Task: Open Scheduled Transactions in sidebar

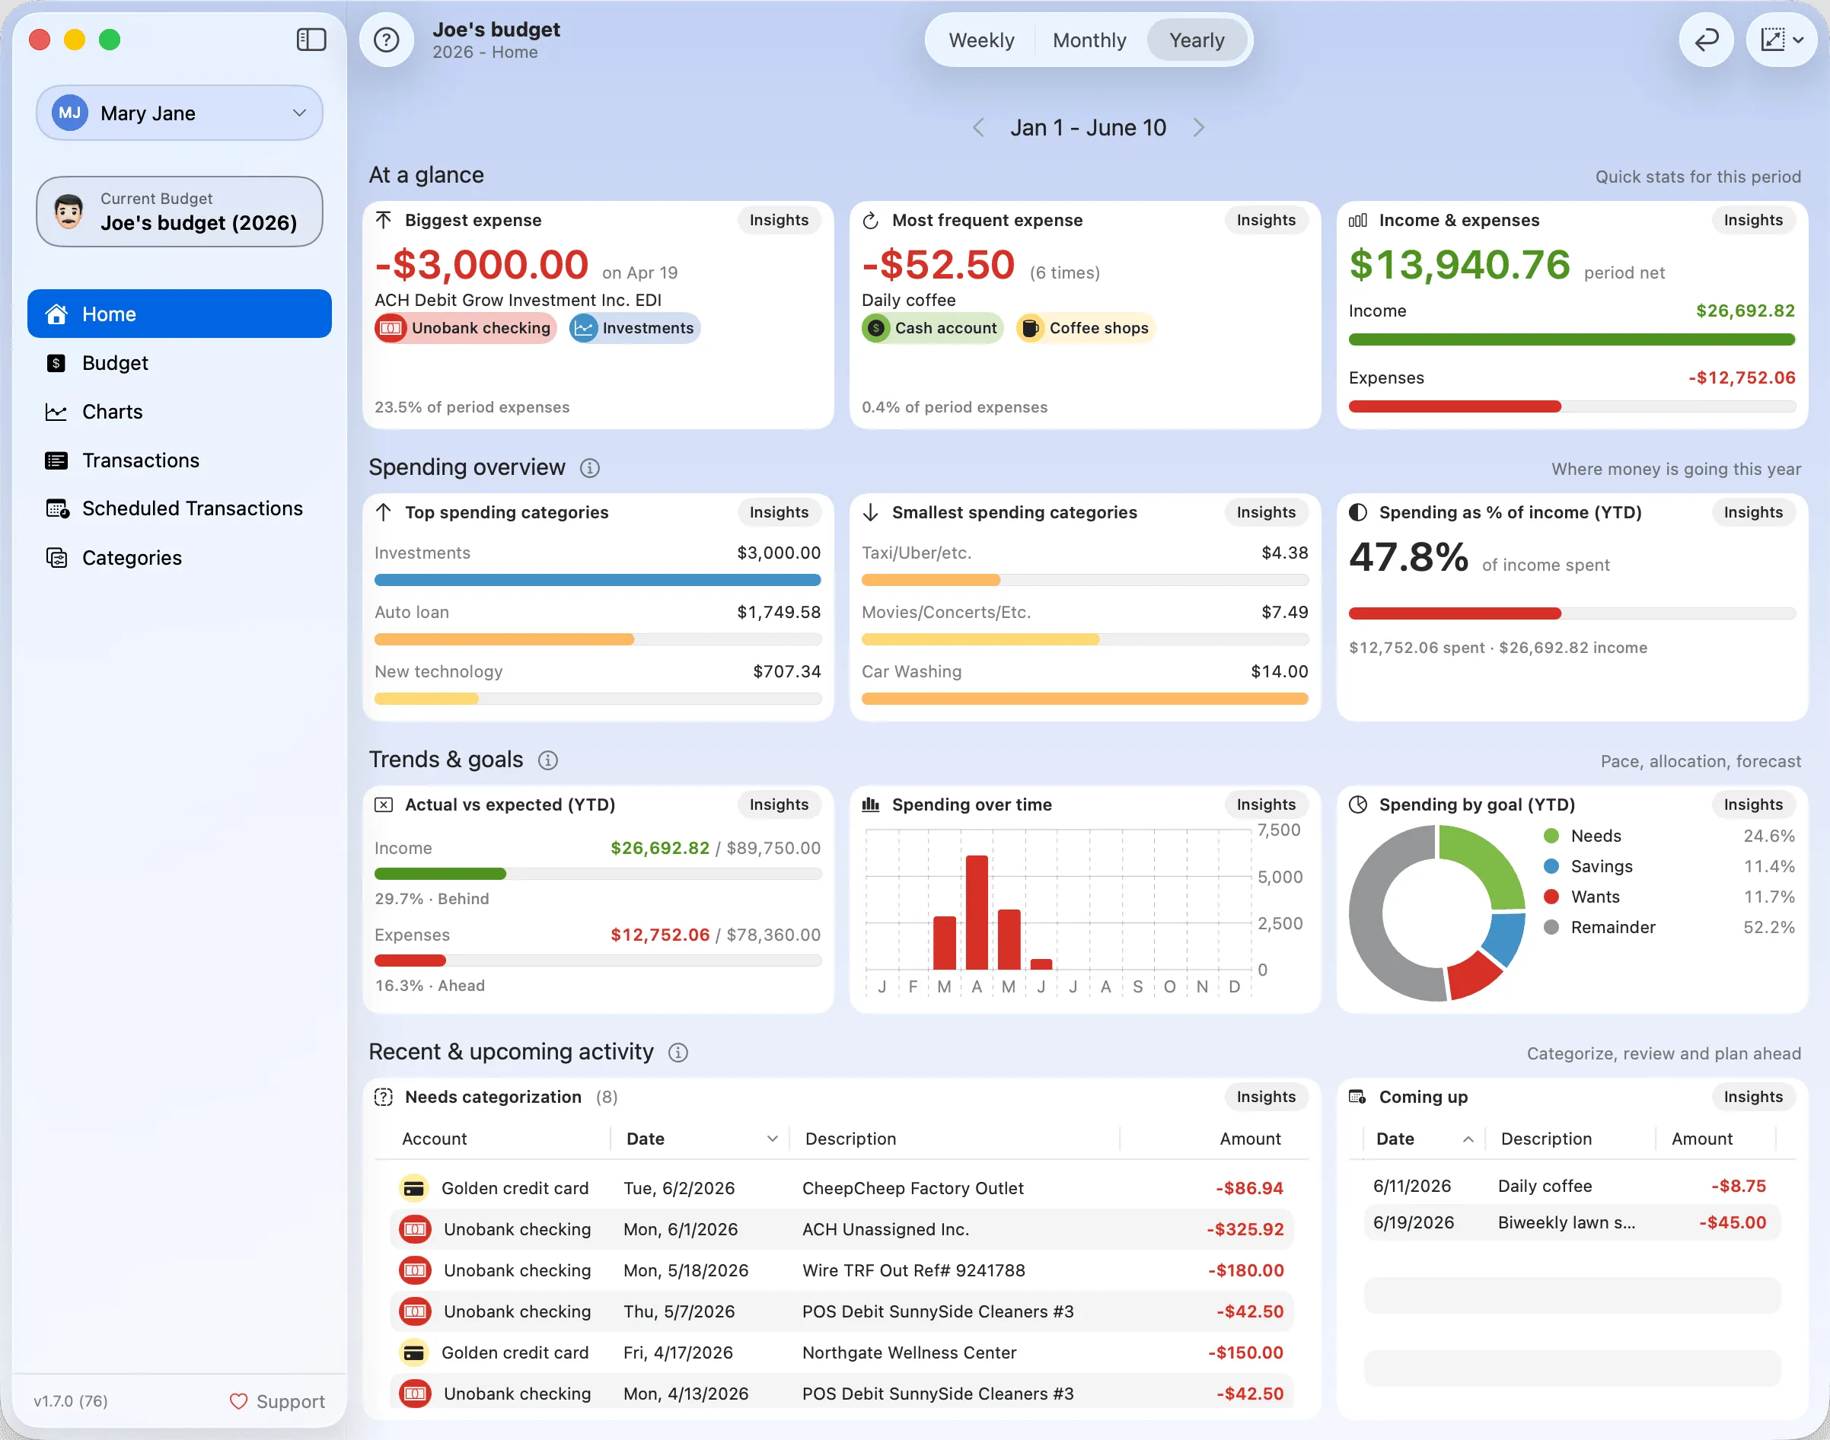Action: [x=180, y=508]
